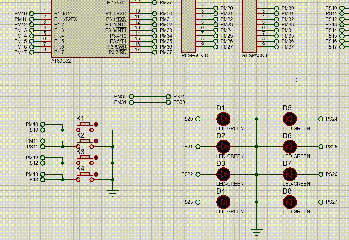This screenshot has width=349, height=240.
Task: Click the PM31 terminal linked to PS30
Action: [132, 102]
